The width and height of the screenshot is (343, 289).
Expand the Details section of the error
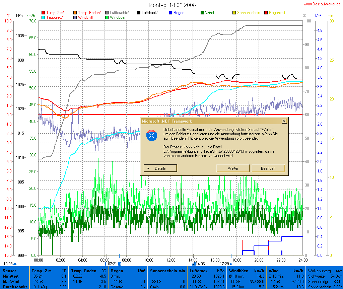tap(160, 168)
